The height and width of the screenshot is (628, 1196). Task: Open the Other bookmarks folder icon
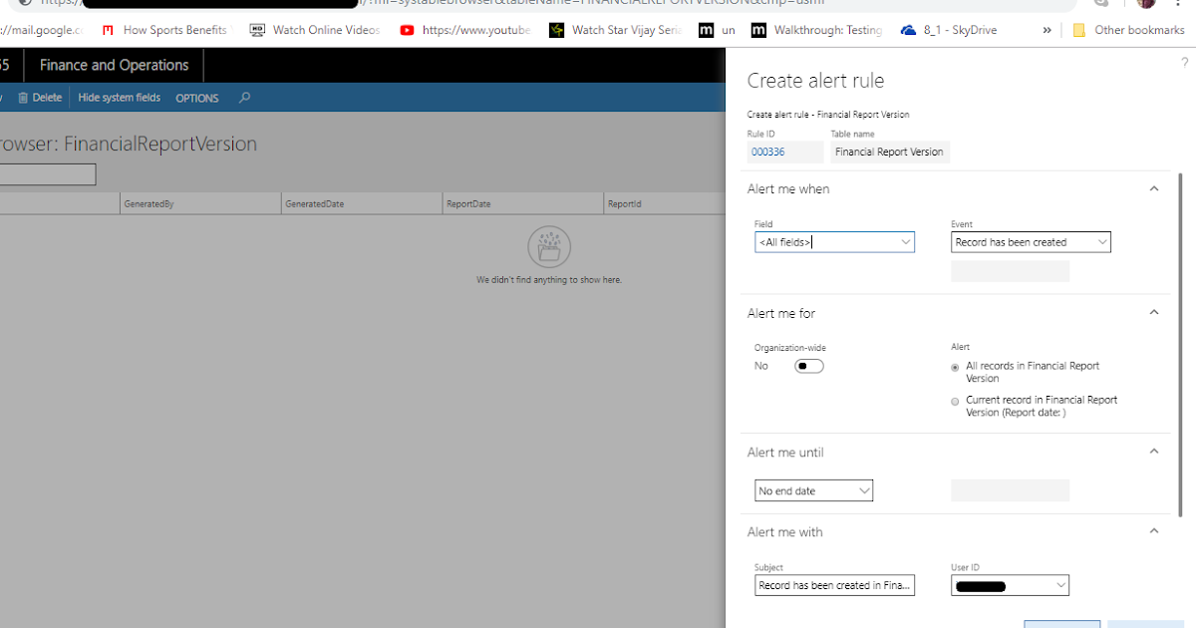tap(1079, 30)
